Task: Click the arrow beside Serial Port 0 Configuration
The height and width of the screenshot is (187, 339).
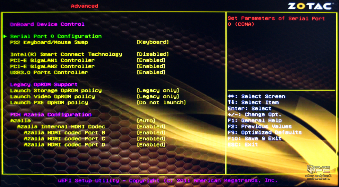Action: click(x=5, y=36)
